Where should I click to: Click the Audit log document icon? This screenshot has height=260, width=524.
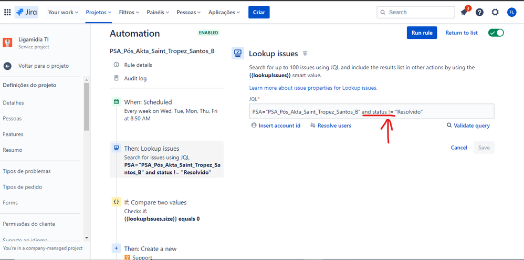click(x=116, y=78)
